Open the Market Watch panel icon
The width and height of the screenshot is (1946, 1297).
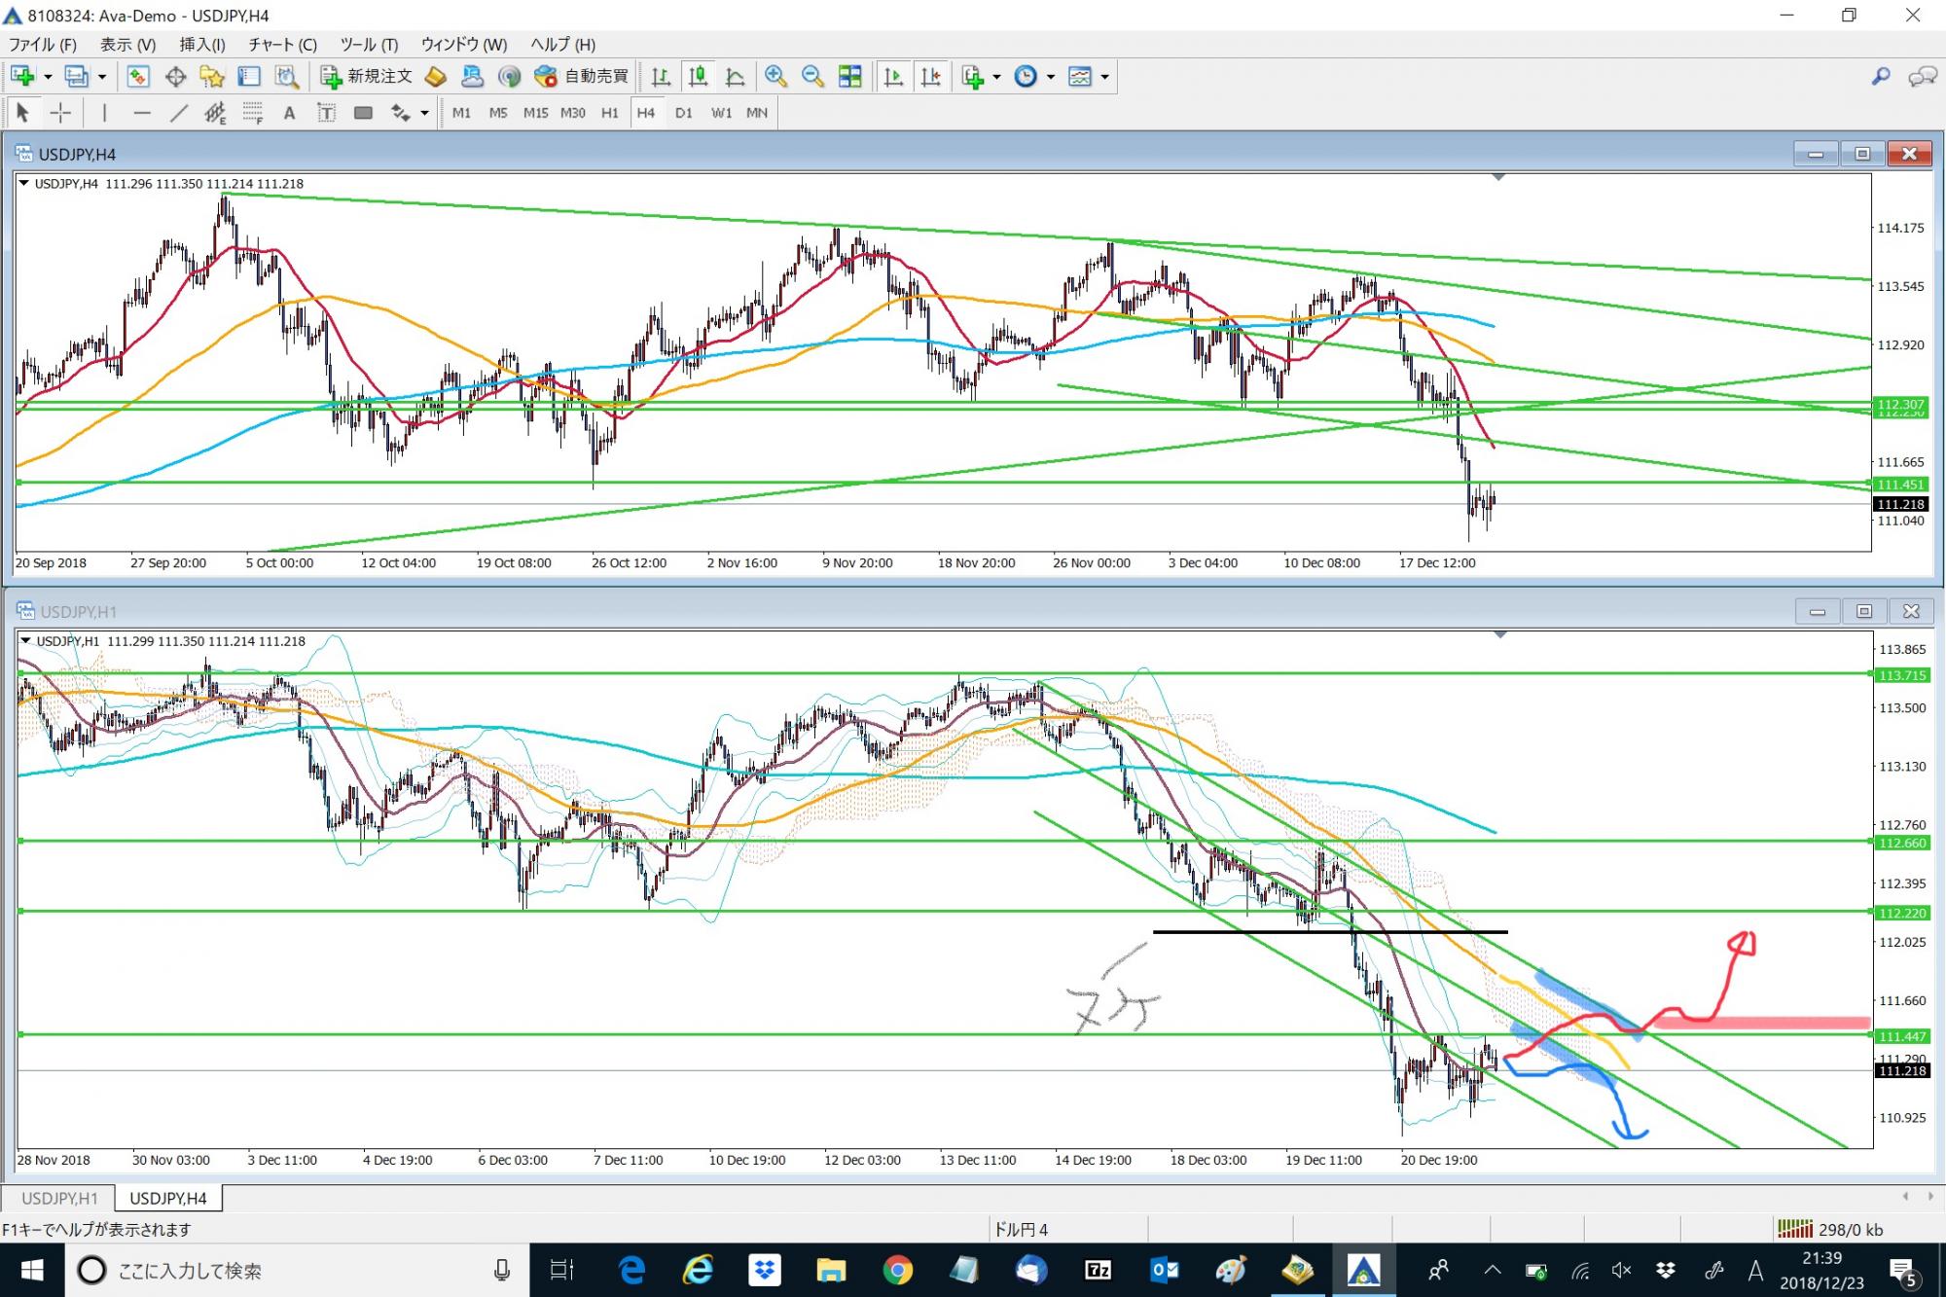coord(137,76)
